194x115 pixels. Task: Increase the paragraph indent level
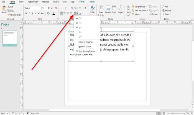click(x=75, y=8)
